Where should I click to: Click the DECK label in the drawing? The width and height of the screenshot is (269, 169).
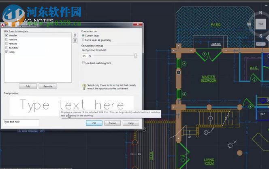point(151,156)
